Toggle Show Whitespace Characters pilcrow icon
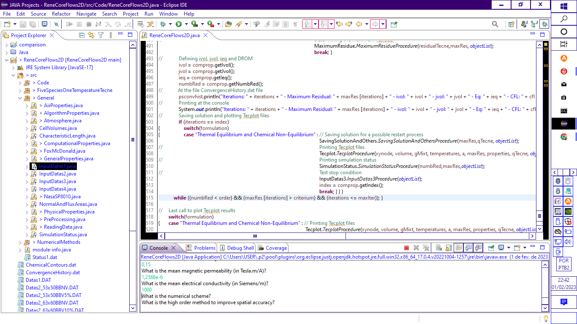 tap(295, 24)
